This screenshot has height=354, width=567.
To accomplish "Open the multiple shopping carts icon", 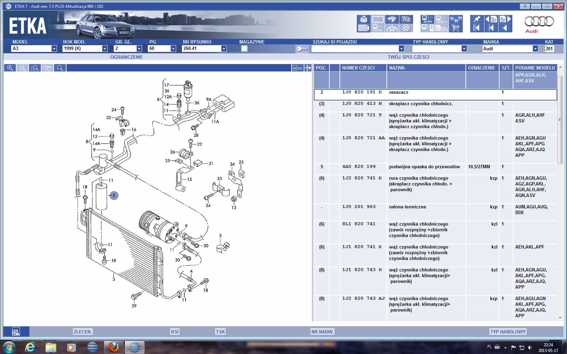I will [x=456, y=19].
